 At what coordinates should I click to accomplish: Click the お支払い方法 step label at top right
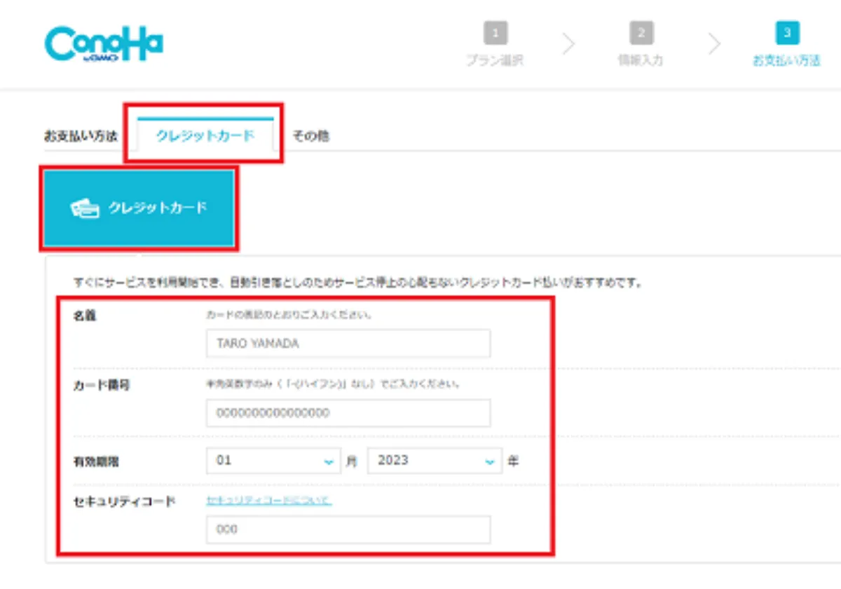coord(786,61)
